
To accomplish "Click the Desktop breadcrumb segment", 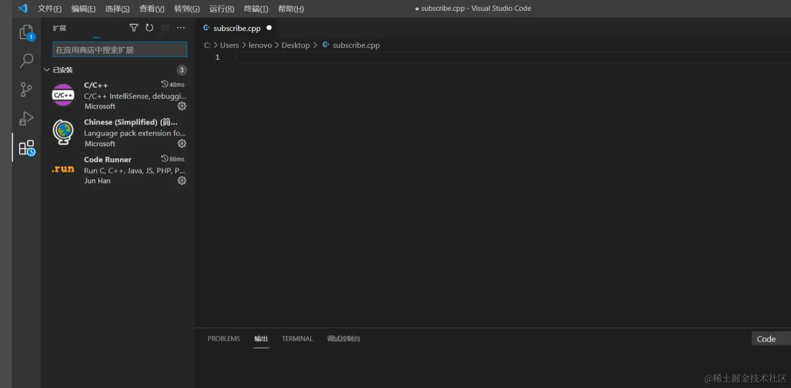I will click(x=296, y=45).
